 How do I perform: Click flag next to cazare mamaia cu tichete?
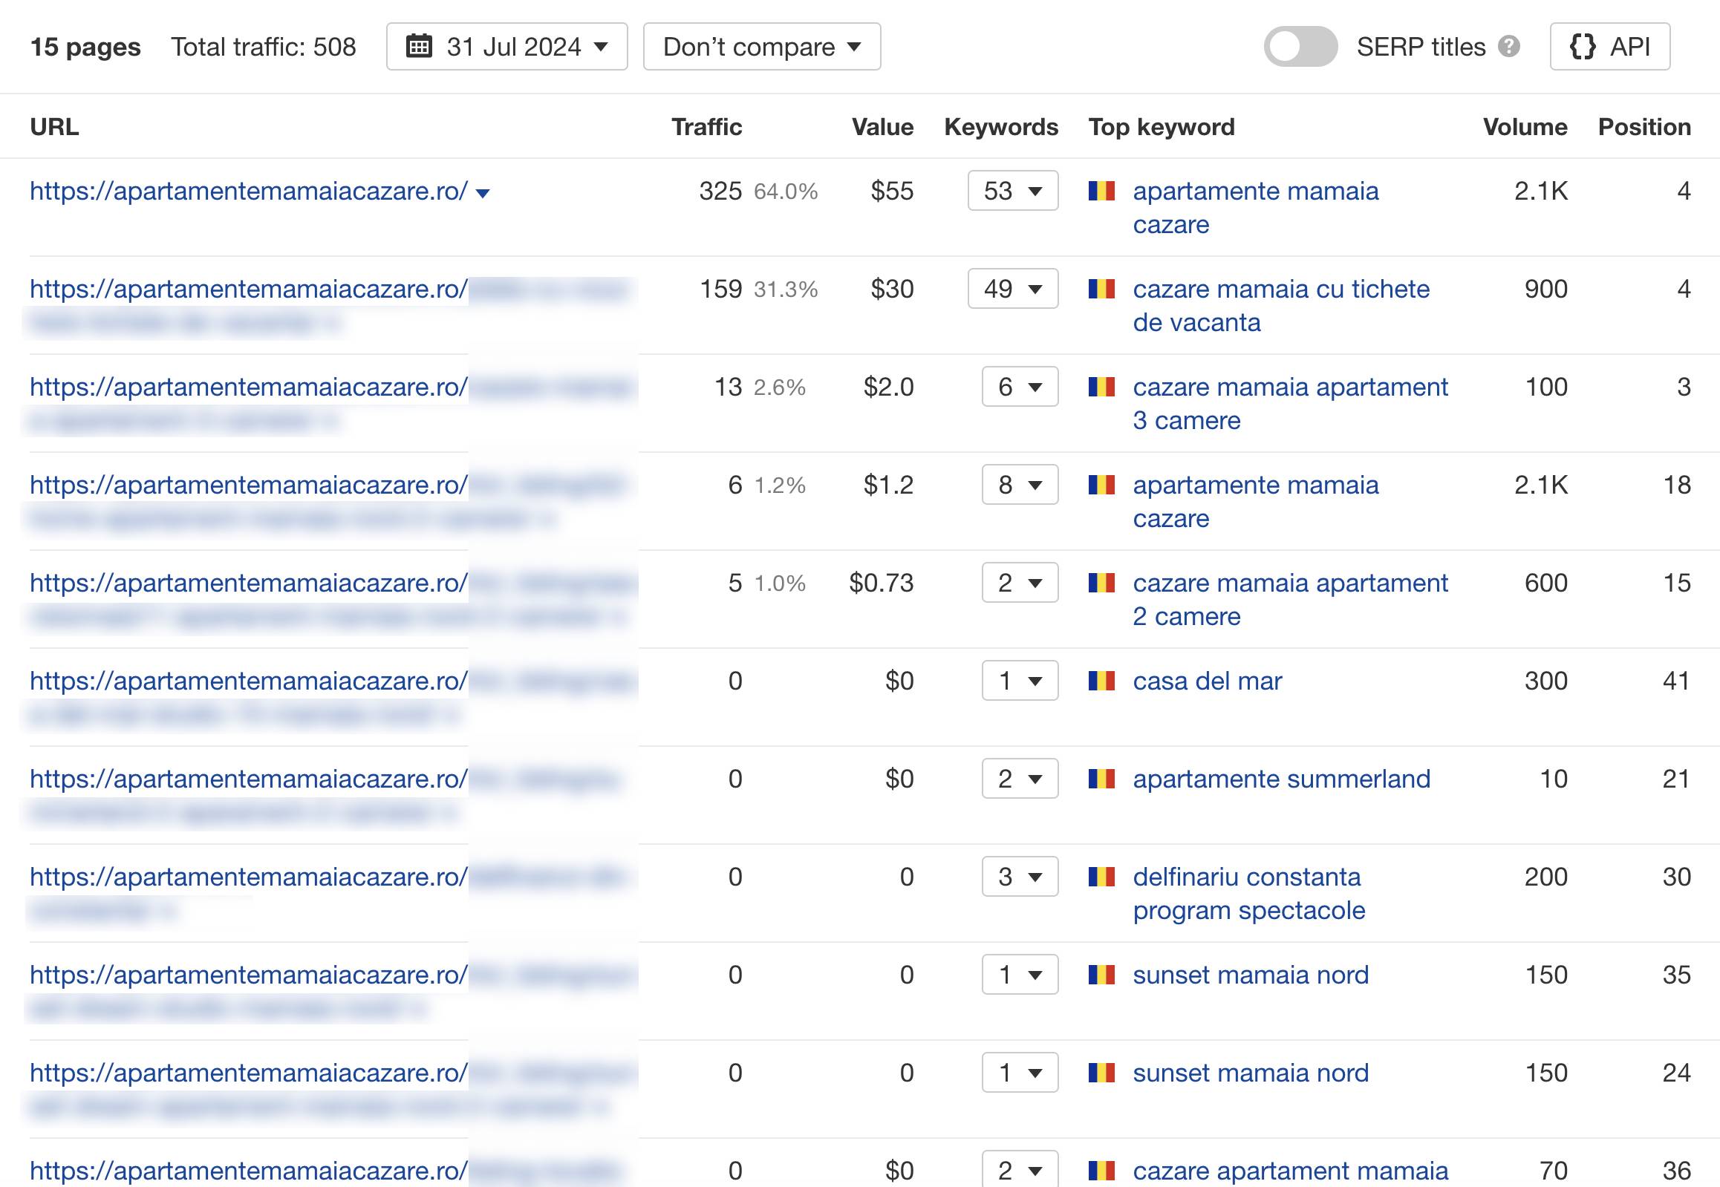(x=1101, y=289)
